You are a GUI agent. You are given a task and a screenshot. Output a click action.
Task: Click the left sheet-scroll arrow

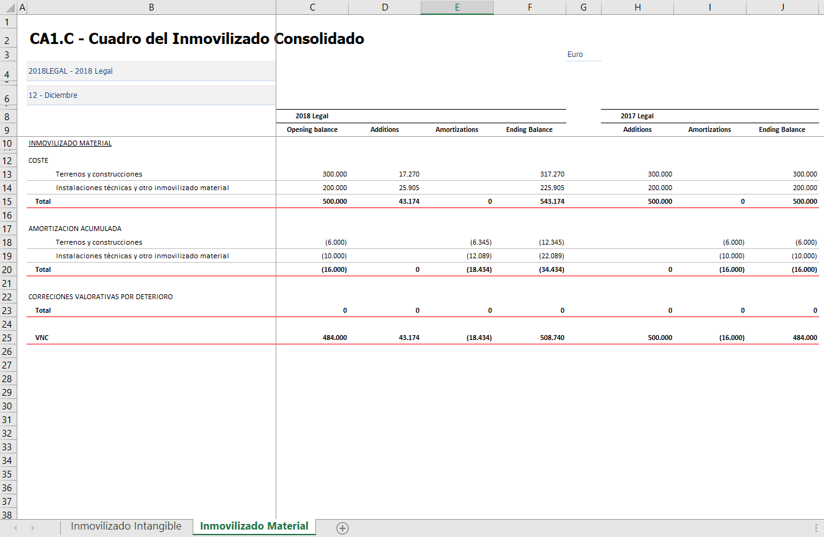pos(15,528)
